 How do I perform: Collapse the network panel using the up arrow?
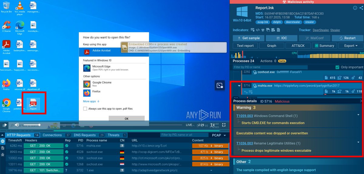click(x=3, y=135)
